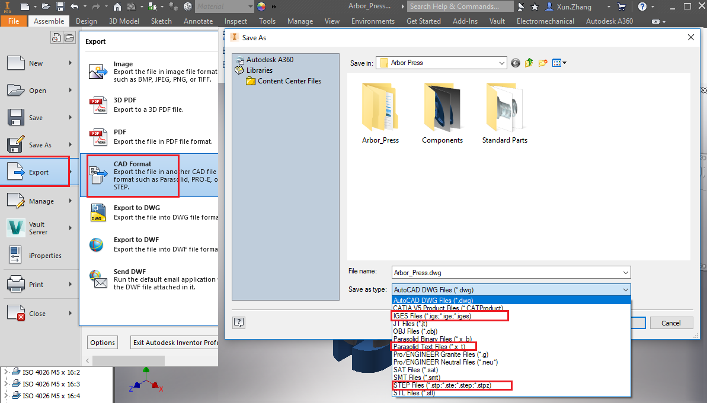Switch to the Sketch ribbon tab
Image resolution: width=707 pixels, height=403 pixels.
[x=161, y=21]
